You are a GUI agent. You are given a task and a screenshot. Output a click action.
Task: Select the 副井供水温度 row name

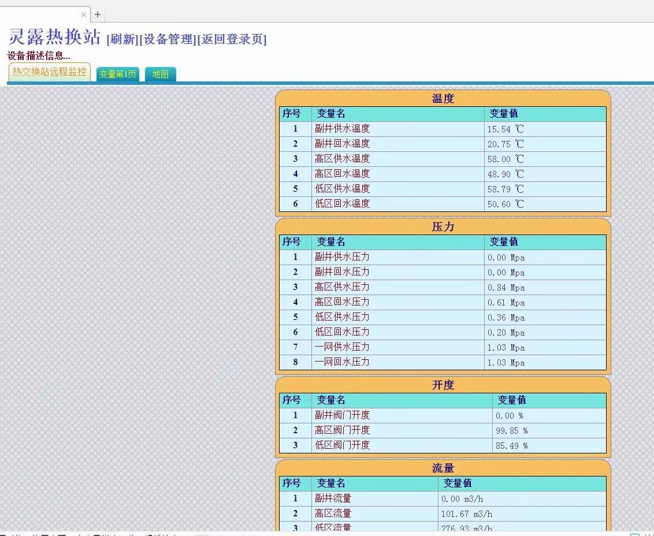(x=342, y=129)
